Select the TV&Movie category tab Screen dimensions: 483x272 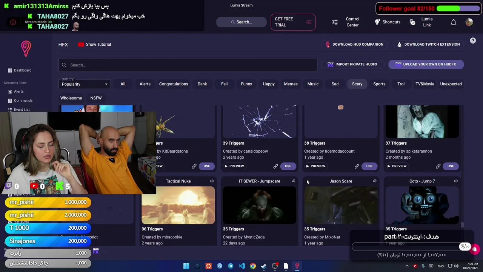click(425, 84)
